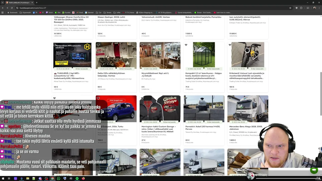The width and height of the screenshot is (322, 181).
Task: Toggle favorite heart on Kompakti kasvihuone listing
Action: pyautogui.click(x=186, y=45)
